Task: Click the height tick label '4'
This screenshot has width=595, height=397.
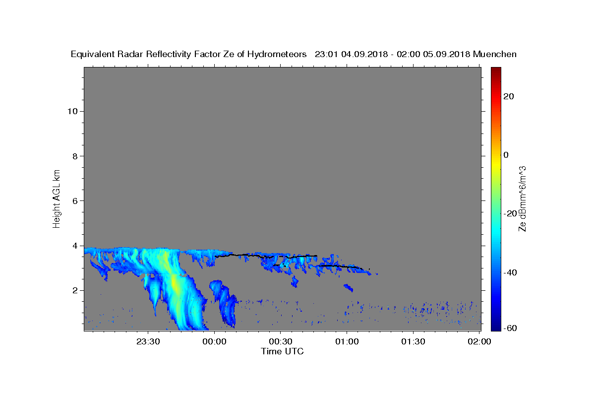Action: pos(75,246)
